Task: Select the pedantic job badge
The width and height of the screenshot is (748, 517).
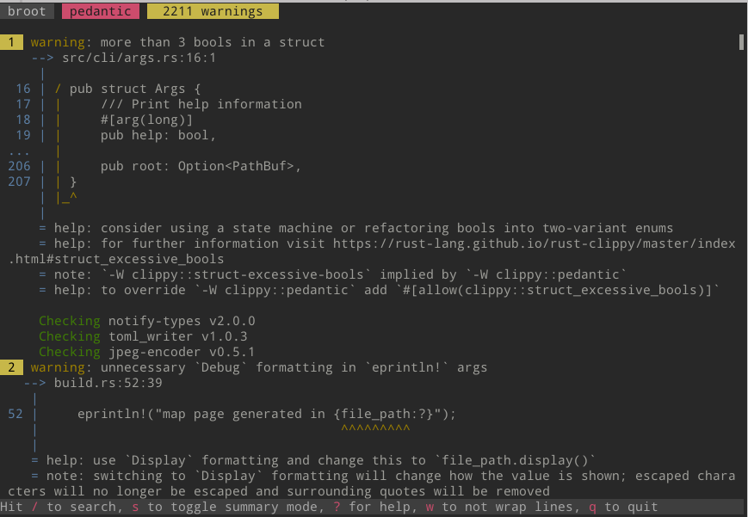Action: (100, 11)
